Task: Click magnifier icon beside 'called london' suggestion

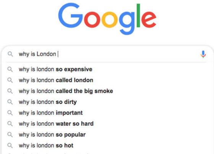Action: (x=10, y=80)
